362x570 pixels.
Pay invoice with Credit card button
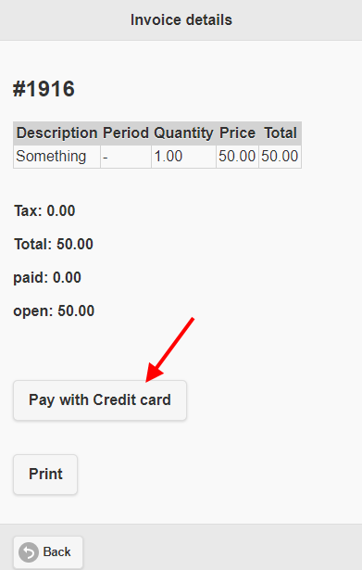click(x=100, y=400)
